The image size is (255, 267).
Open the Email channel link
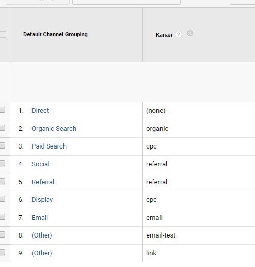[40, 218]
